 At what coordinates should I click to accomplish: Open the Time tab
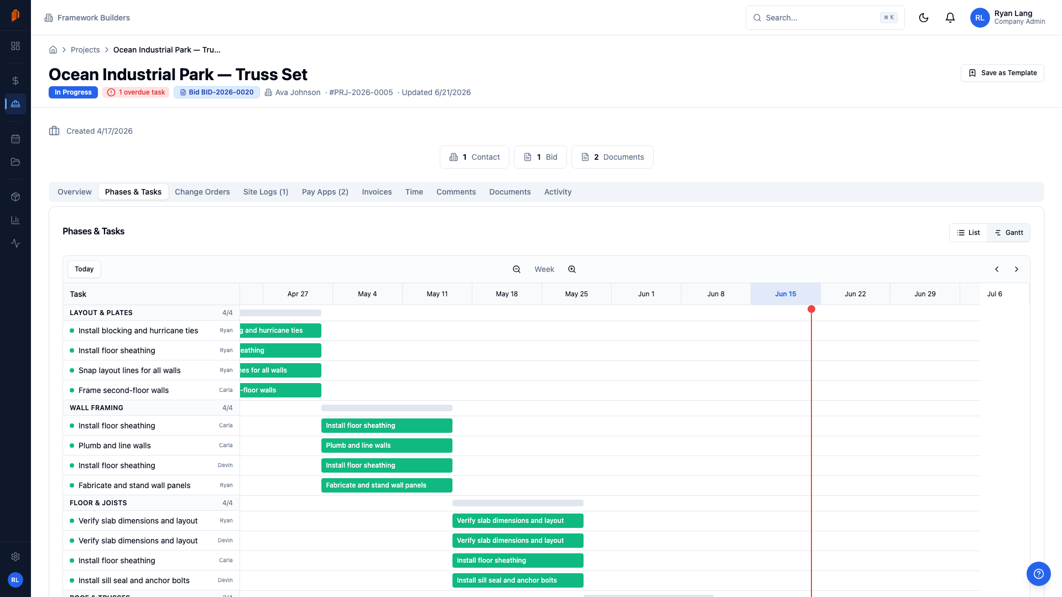[414, 192]
